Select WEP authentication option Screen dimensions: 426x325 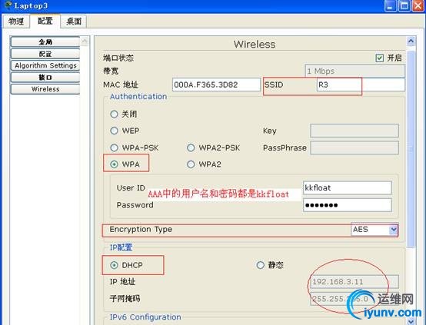pos(114,131)
